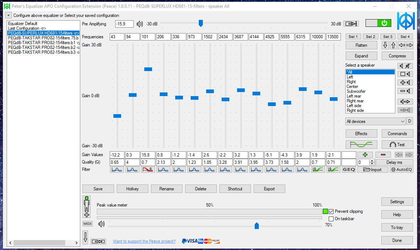420x250 pixels.
Task: Select Set 1 button
Action: pyautogui.click(x=353, y=37)
